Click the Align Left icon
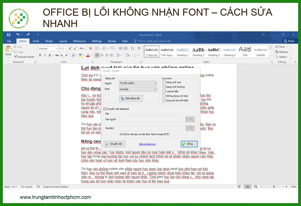This screenshot has width=301, height=206. (97, 55)
